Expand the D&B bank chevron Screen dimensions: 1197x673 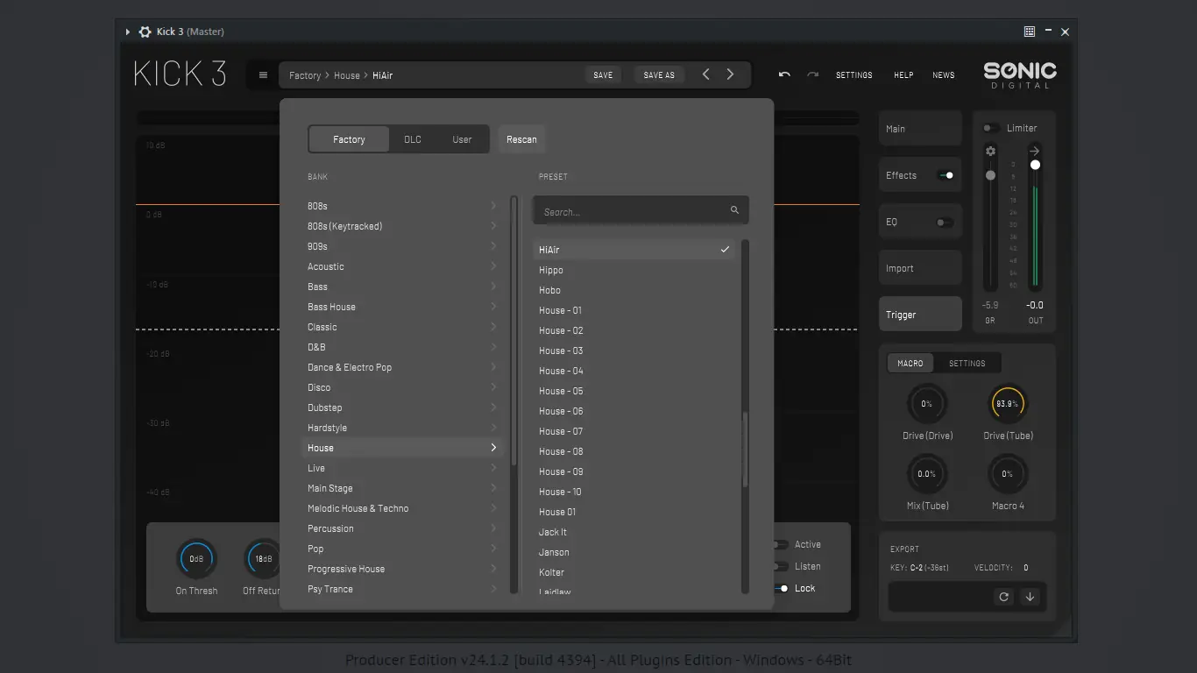coord(493,347)
